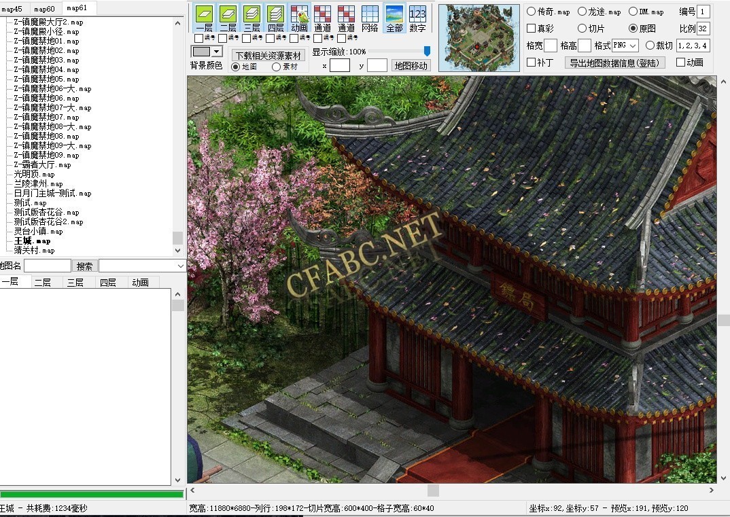The width and height of the screenshot is (730, 517).
Task: Choose the 地图 radio option
Action: pos(236,67)
